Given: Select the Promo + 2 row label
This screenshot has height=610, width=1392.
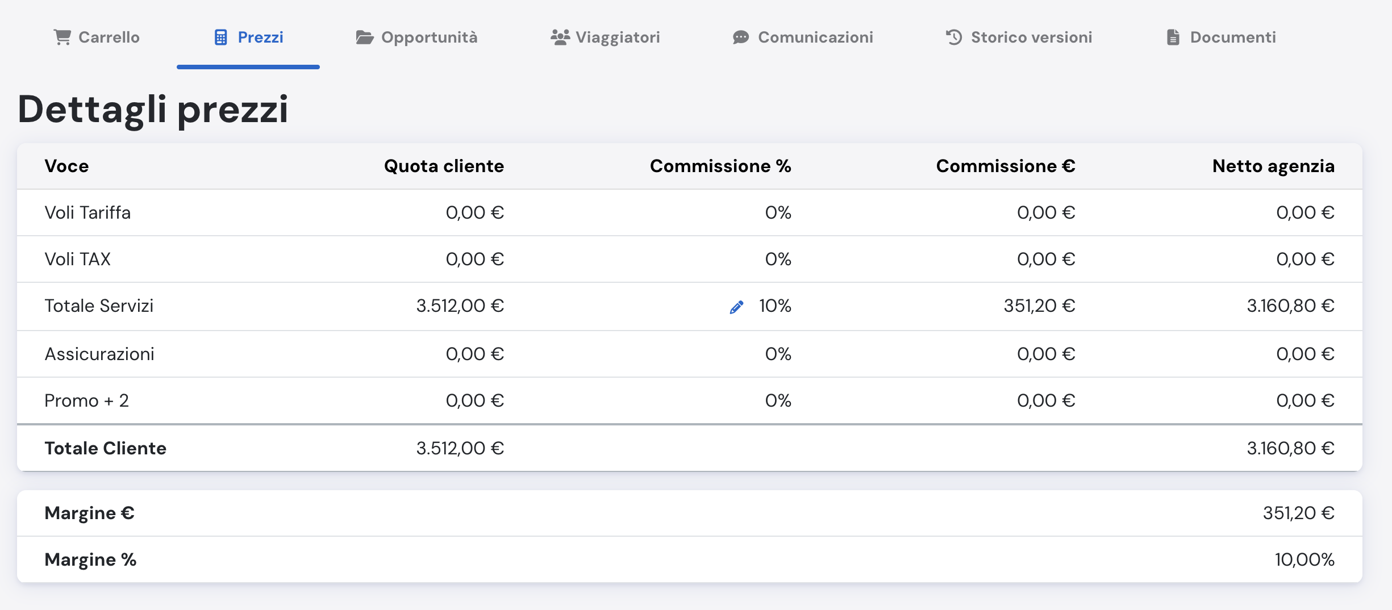Looking at the screenshot, I should point(86,400).
